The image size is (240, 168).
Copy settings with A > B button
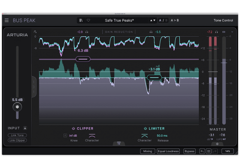point(175,20)
